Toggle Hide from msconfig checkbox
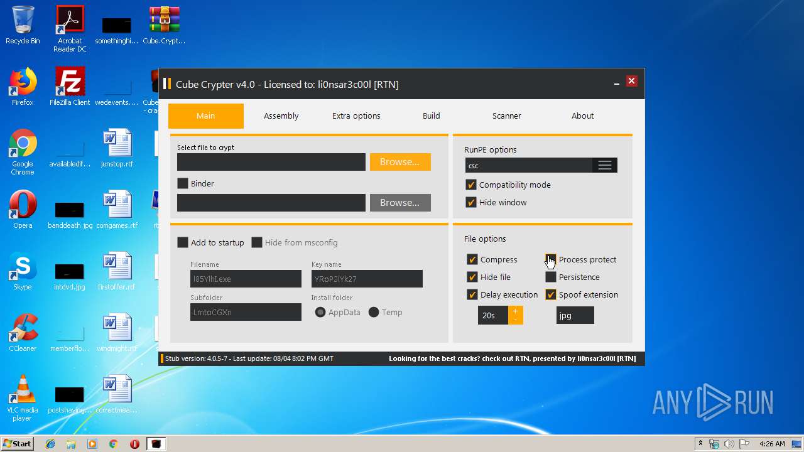Image resolution: width=804 pixels, height=452 pixels. [x=257, y=242]
